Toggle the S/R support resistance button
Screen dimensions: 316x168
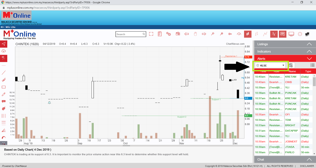(274, 34)
